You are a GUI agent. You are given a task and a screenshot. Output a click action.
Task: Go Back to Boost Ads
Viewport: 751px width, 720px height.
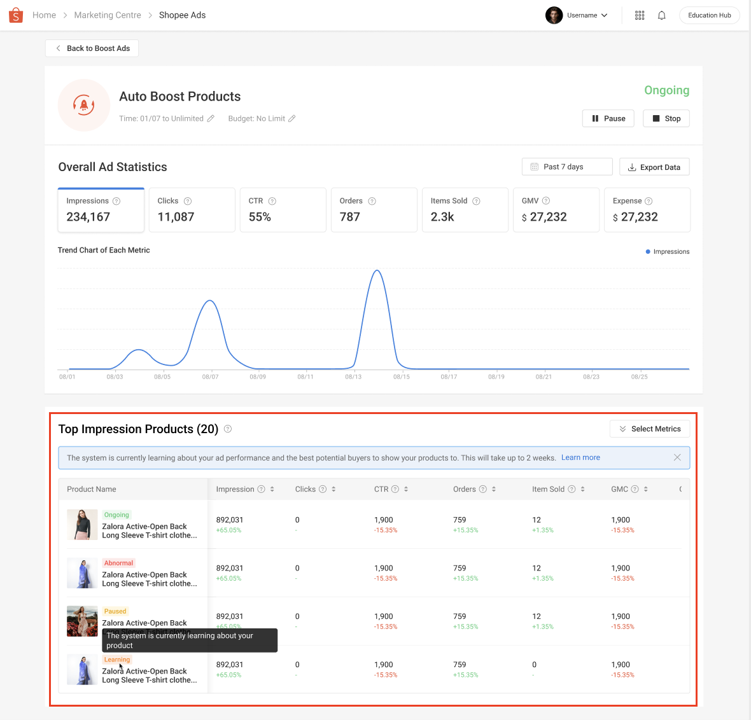point(92,48)
